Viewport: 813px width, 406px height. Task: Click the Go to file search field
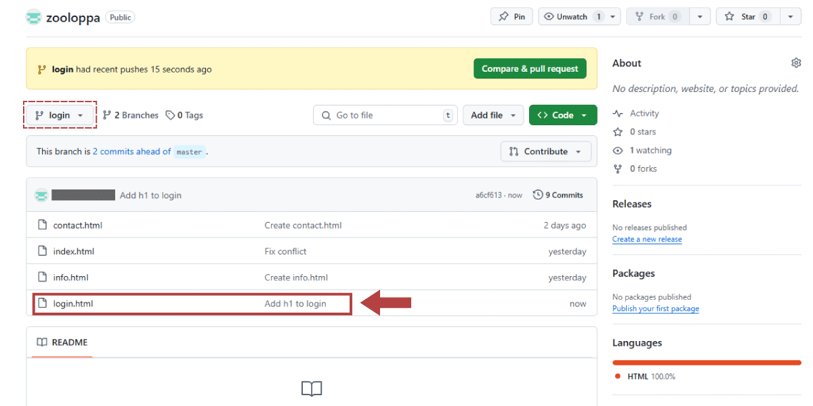point(385,115)
